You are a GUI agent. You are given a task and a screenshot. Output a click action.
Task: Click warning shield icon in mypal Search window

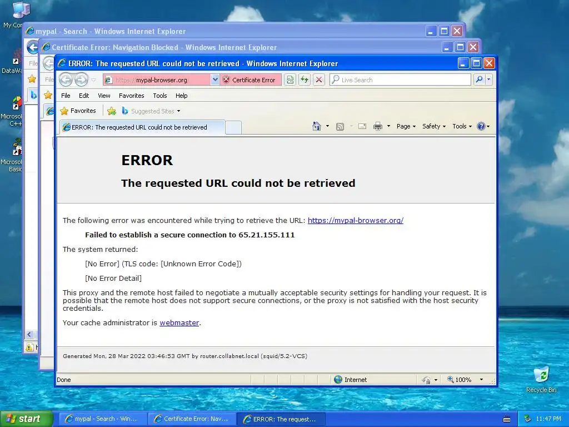point(30,347)
